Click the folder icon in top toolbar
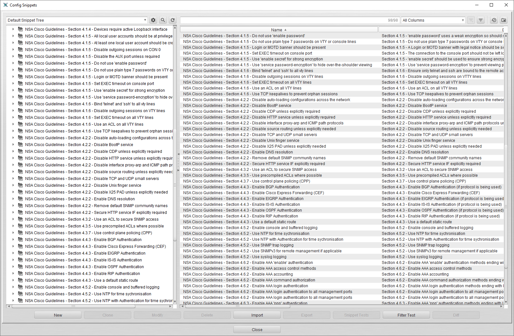The image size is (514, 336). [x=504, y=20]
